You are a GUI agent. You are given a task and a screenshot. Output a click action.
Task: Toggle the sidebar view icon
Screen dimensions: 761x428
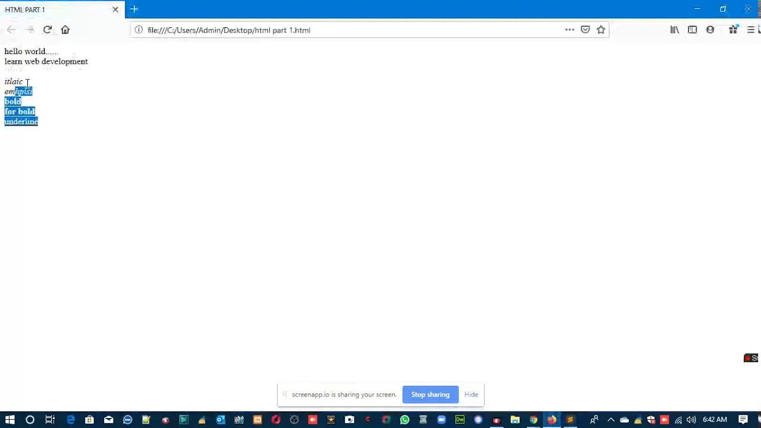693,30
